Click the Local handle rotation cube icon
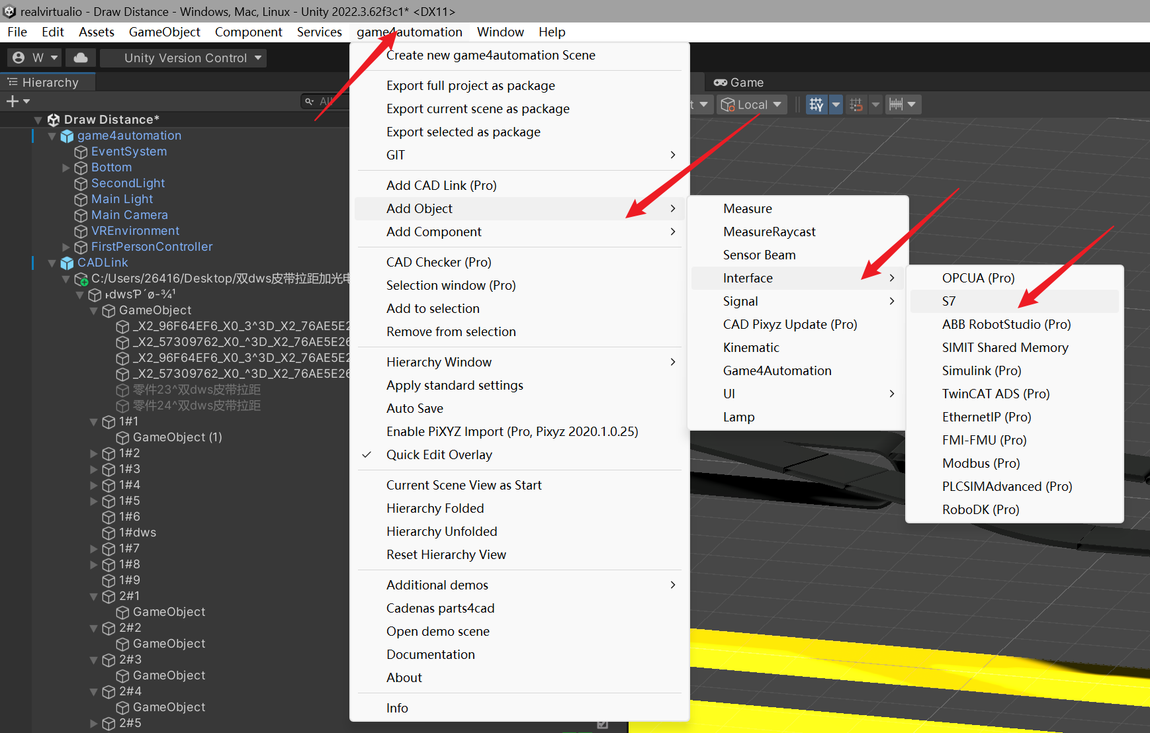The width and height of the screenshot is (1150, 733). click(x=728, y=105)
